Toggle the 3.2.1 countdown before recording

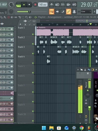(63, 5)
